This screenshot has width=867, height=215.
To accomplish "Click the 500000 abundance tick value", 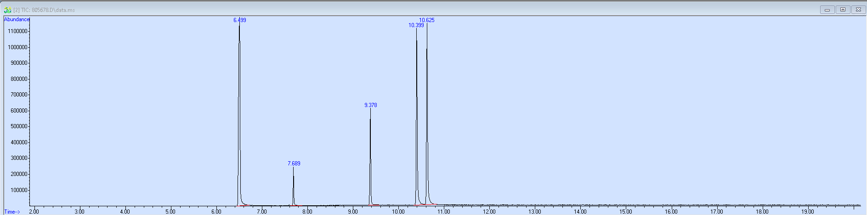I will pyautogui.click(x=19, y=126).
